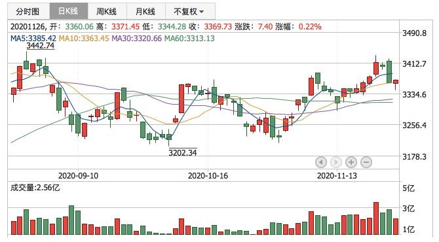Screen dimensions: 439x242
Task: Switch to the 分时图 tab
Action: (x=29, y=11)
